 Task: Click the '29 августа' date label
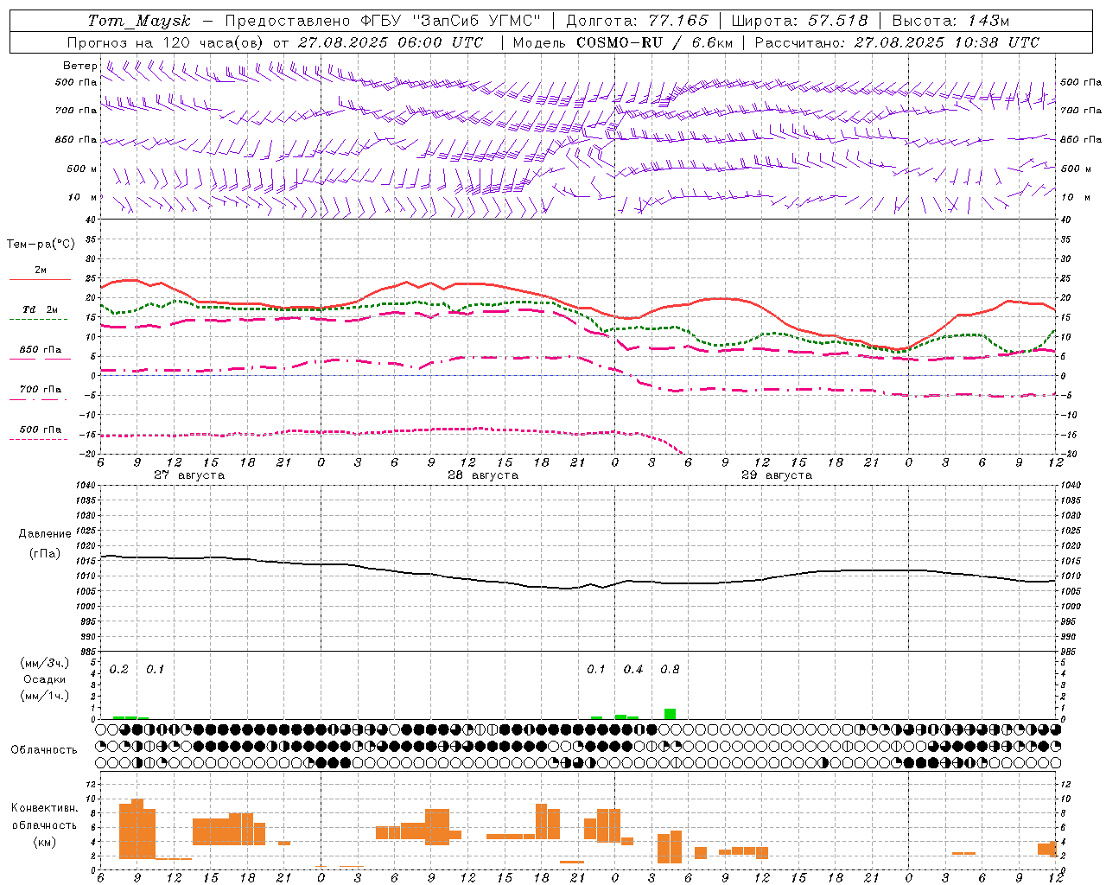click(x=777, y=475)
